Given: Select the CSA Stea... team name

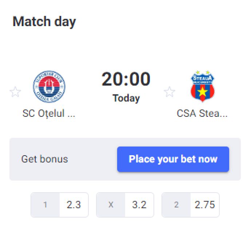Looking at the screenshot, I should (x=202, y=114).
